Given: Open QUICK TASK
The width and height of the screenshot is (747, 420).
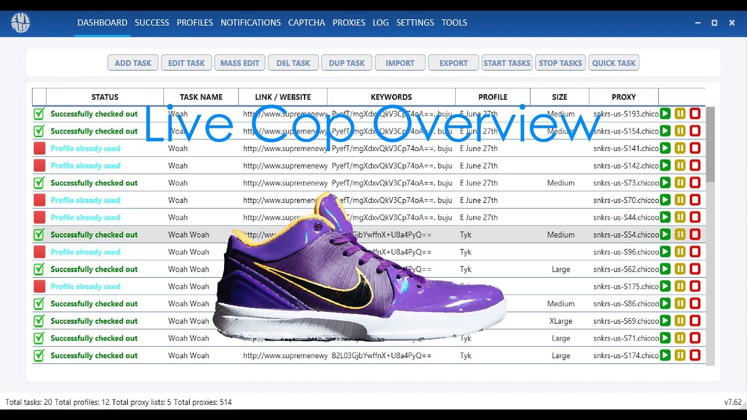Looking at the screenshot, I should click(614, 63).
